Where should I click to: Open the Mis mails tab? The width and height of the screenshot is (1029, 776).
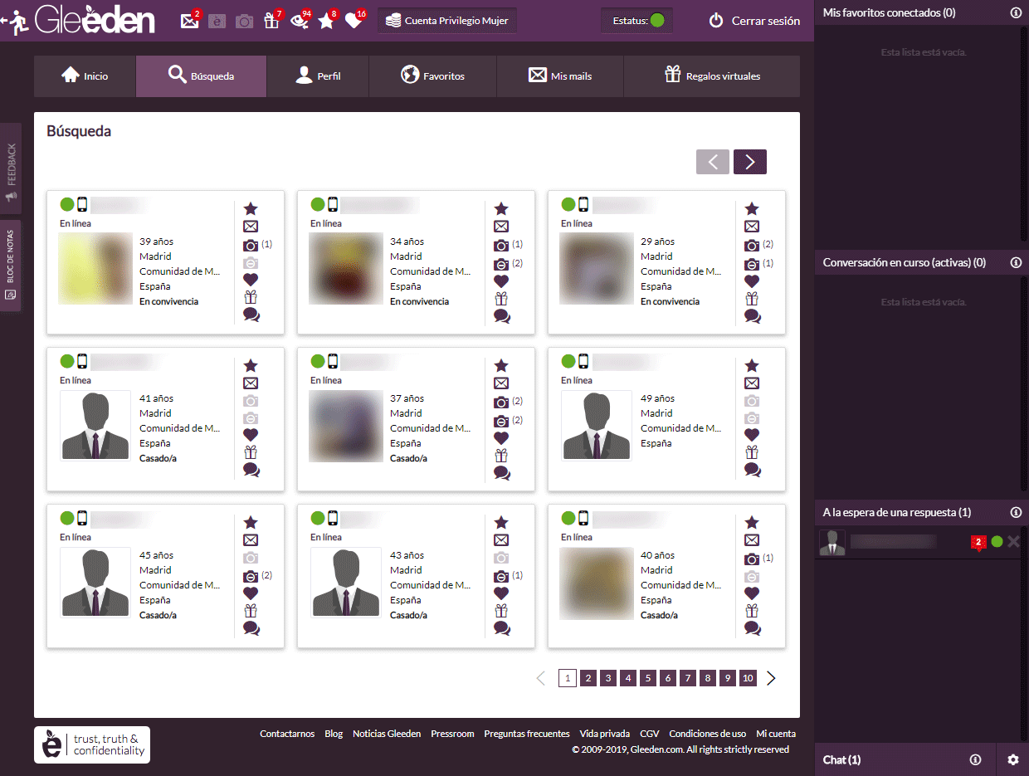coord(560,76)
